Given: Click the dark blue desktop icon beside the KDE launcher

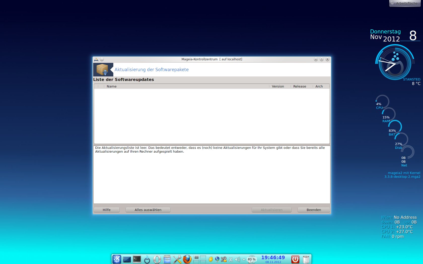Looking at the screenshot, I should tap(127, 259).
